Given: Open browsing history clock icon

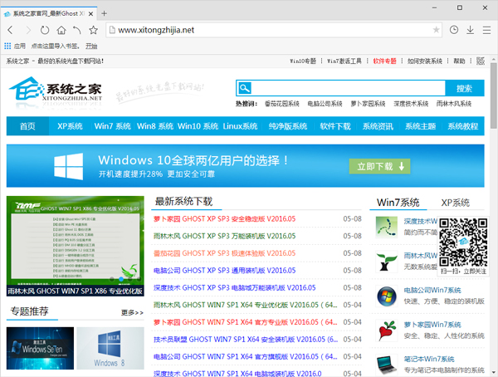Looking at the screenshot, I should 454,30.
